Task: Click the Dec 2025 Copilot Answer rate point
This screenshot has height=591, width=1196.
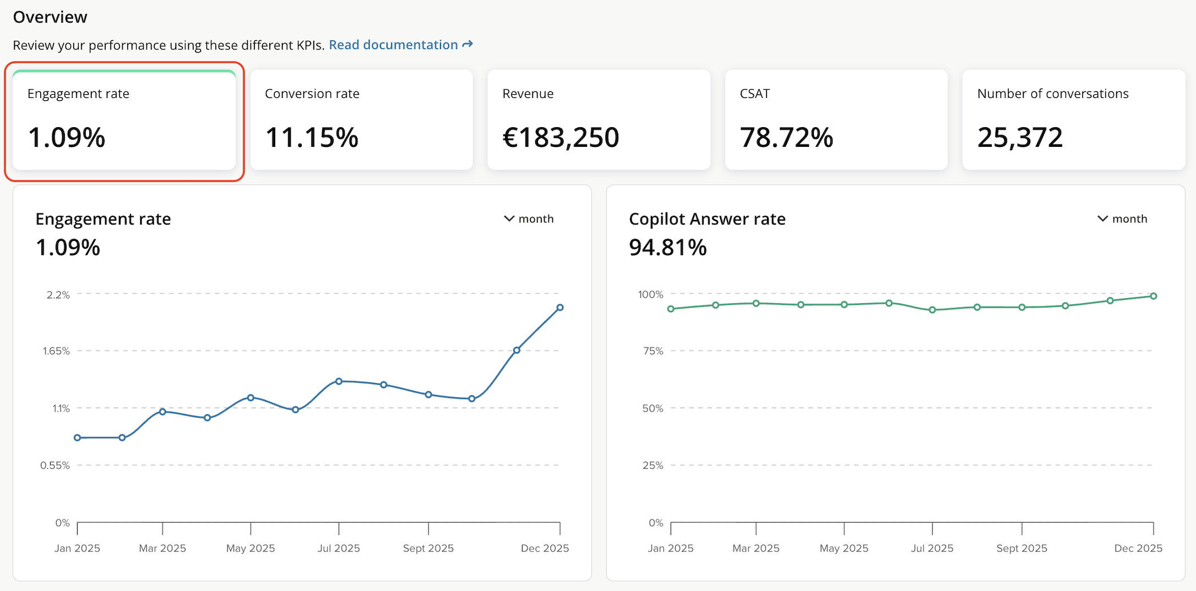Action: point(1154,296)
